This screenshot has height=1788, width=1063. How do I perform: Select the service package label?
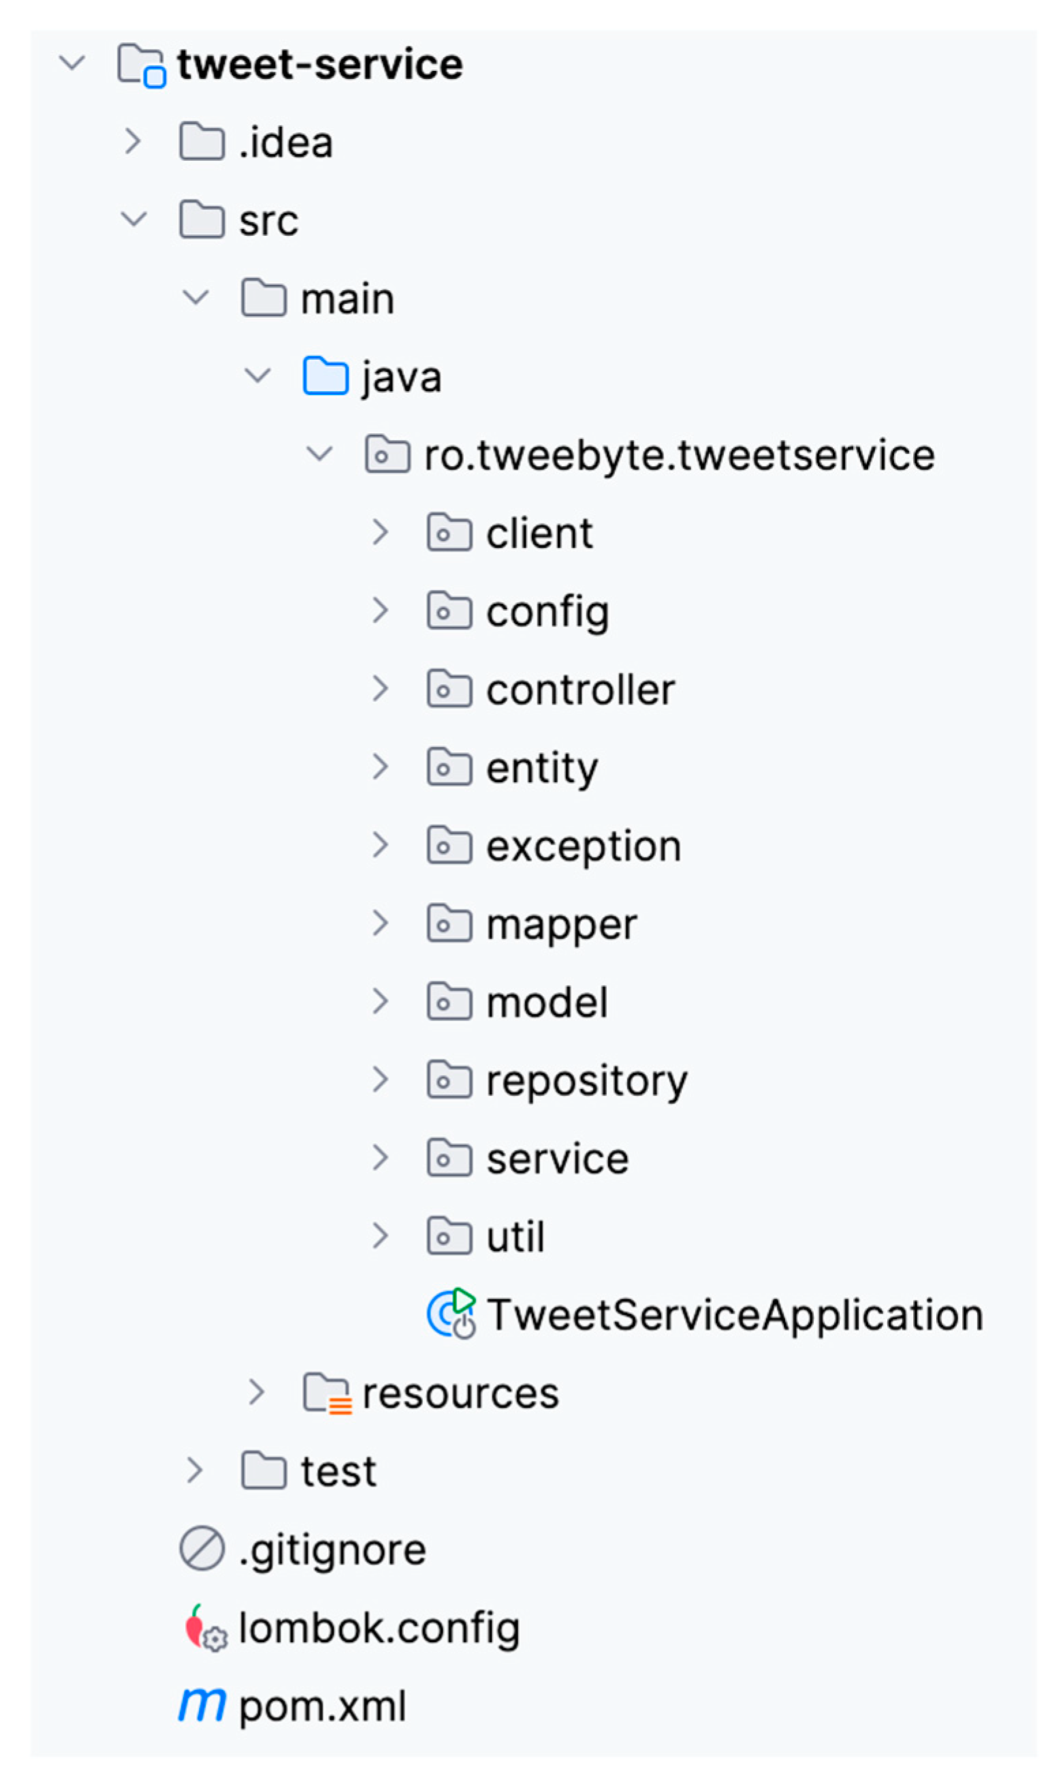coord(557,1159)
